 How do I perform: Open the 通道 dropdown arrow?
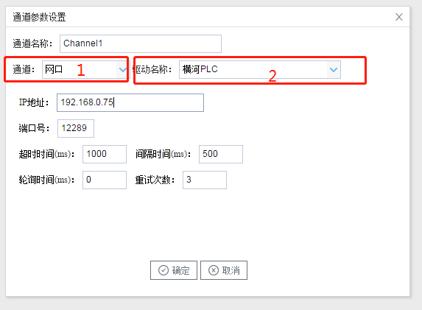coord(123,70)
